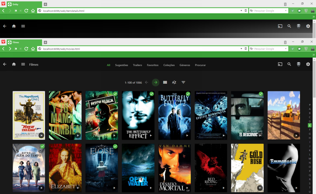
Task: Click the back arrow in item details window
Action: 4,26
